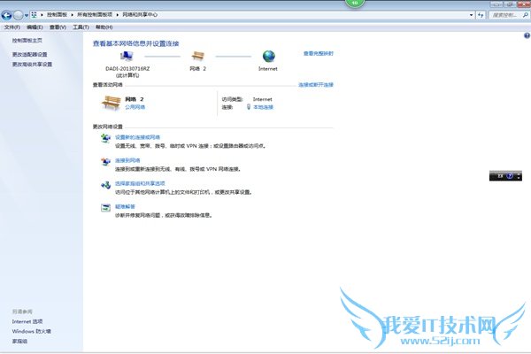This screenshot has height=354, width=531.
Task: Open the 帮助(H) menu
Action: [x=104, y=27]
